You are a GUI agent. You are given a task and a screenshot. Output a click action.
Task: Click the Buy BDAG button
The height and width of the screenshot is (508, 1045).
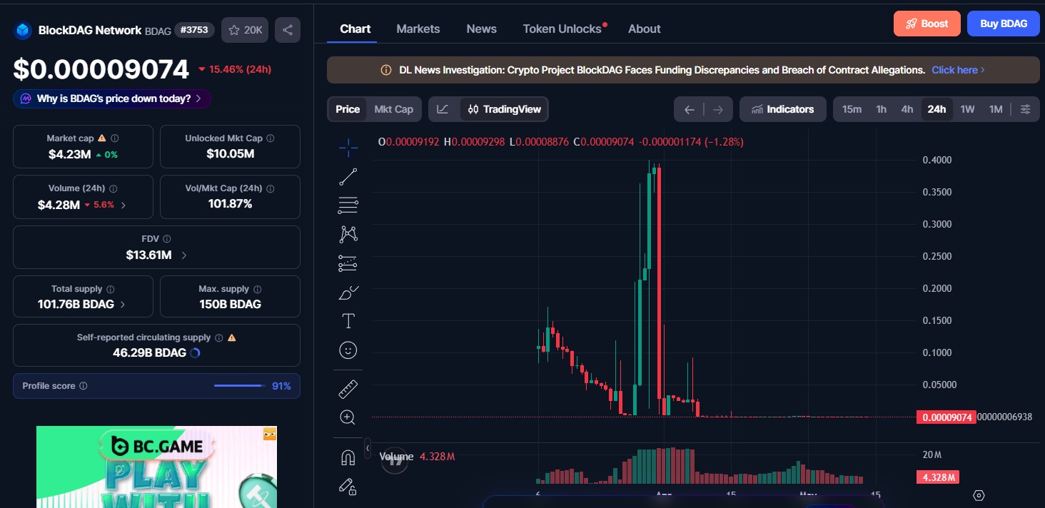[1004, 24]
